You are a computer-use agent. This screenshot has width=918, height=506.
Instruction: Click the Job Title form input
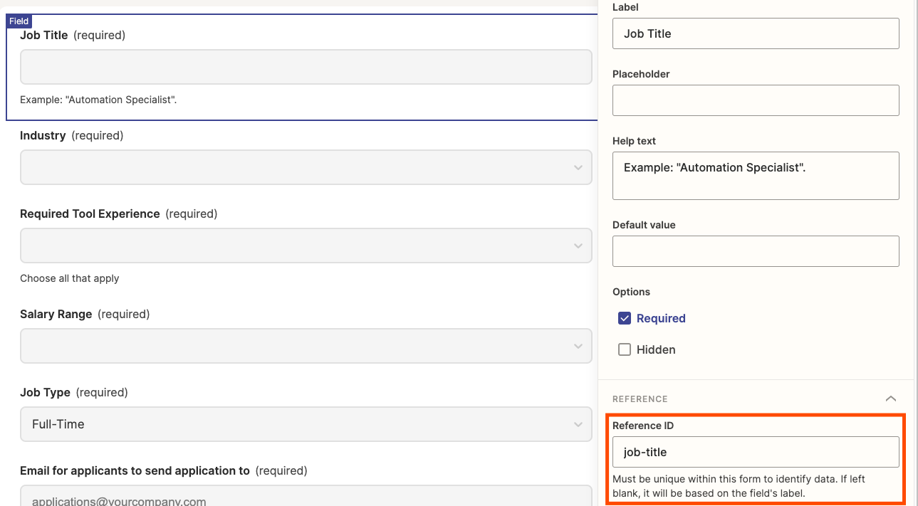(x=306, y=67)
